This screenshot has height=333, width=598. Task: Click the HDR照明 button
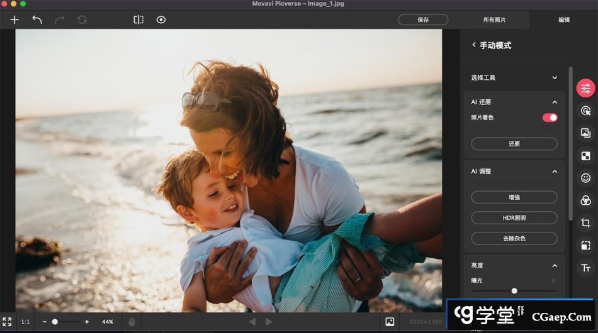pyautogui.click(x=514, y=218)
